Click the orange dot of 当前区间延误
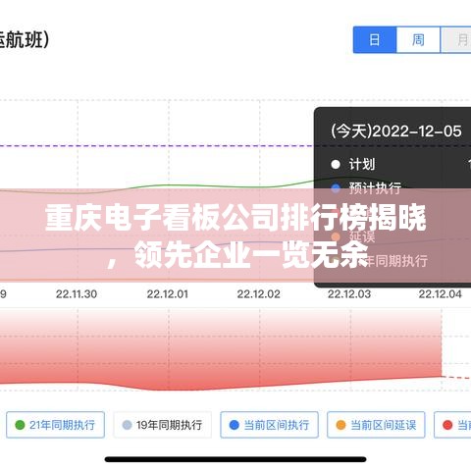471x471 pixels. (340, 425)
